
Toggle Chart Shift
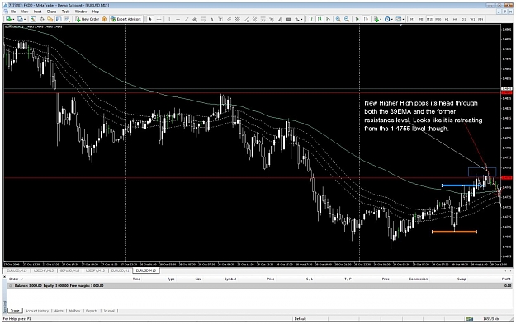(366, 19)
